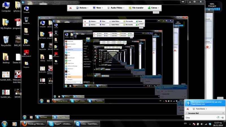
Task: Open Windows Start menu on local taskbar
Action: 4,124
